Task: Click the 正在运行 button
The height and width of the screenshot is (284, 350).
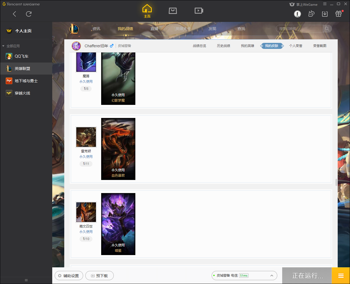Action: (307, 276)
